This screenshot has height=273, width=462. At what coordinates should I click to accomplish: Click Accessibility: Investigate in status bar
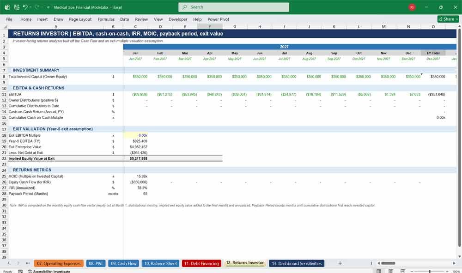(x=49, y=271)
